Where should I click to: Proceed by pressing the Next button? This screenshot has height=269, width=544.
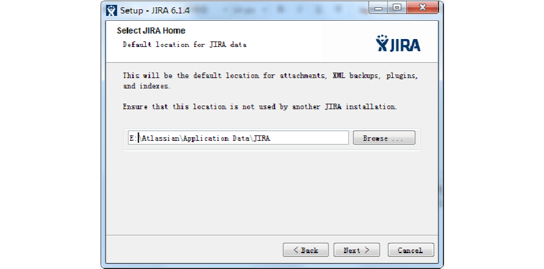pos(357,250)
